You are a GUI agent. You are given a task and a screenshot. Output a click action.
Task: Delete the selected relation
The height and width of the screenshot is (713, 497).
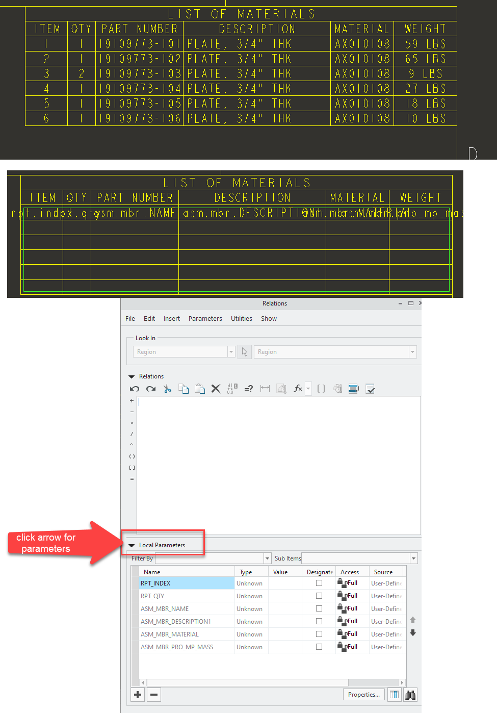pyautogui.click(x=216, y=389)
